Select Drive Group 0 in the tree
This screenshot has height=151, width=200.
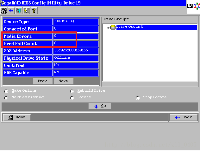156,27
